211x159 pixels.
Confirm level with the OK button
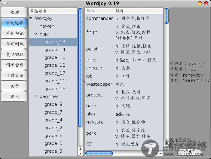tap(189, 152)
